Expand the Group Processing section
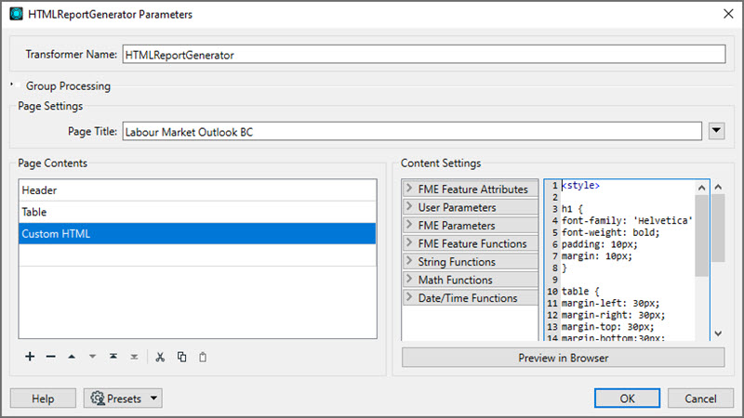744x418 pixels. pos(12,85)
